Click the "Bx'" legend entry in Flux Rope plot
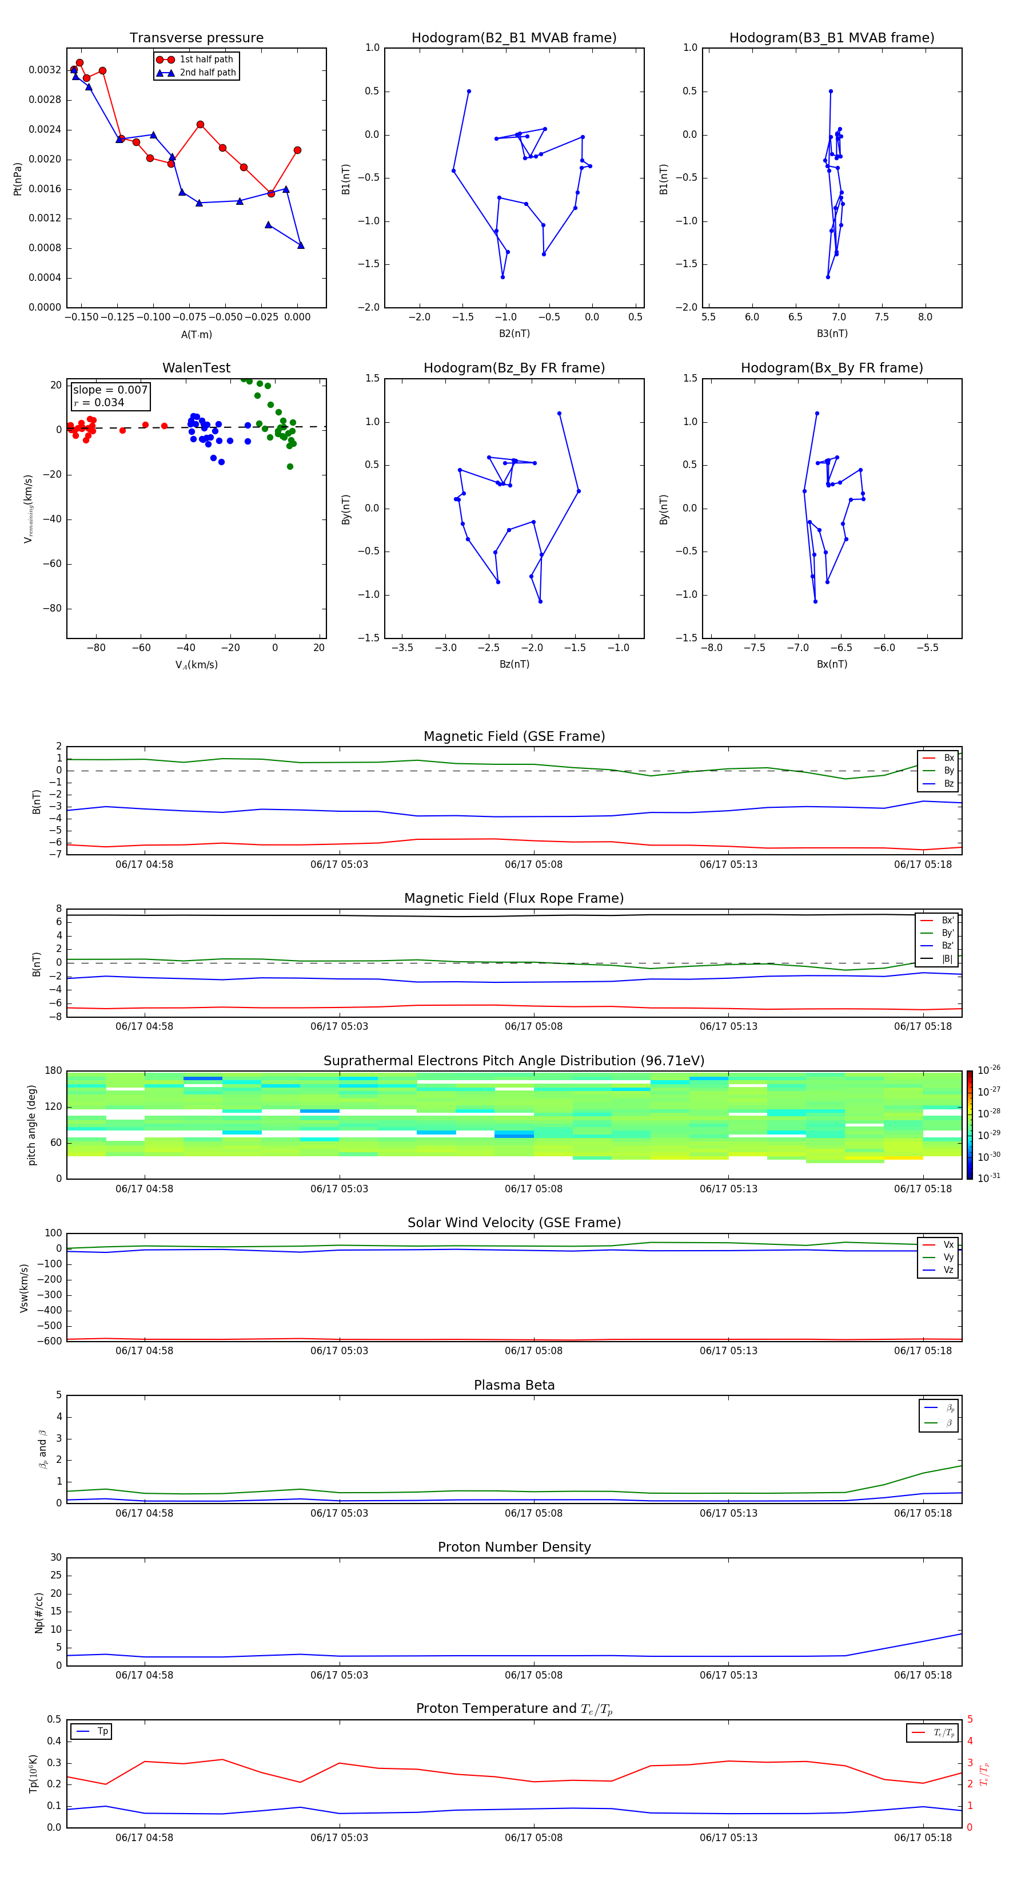The image size is (1029, 1888). tap(938, 921)
